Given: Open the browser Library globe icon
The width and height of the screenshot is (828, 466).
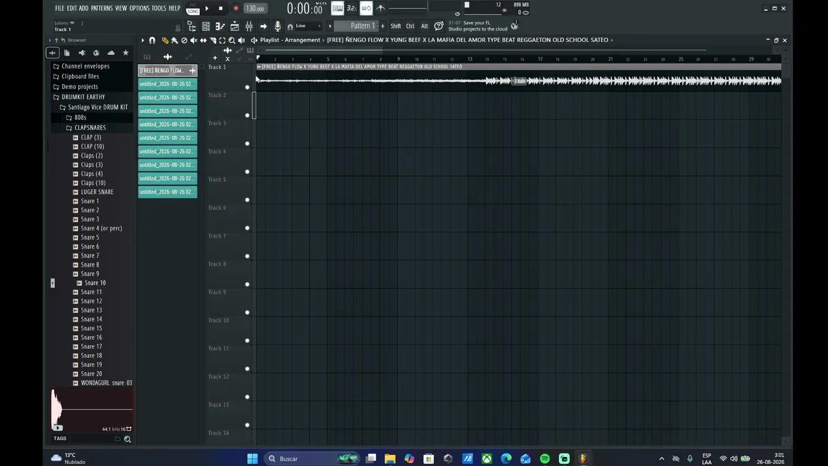Looking at the screenshot, I should [96, 53].
